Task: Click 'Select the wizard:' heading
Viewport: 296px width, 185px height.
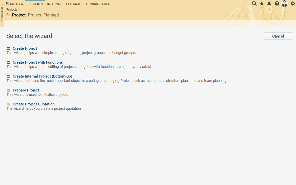Action: 30,36
